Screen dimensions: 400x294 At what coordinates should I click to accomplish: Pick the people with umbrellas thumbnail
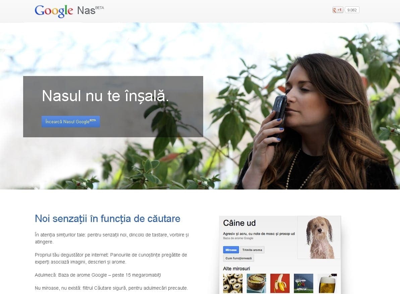[x=303, y=283]
